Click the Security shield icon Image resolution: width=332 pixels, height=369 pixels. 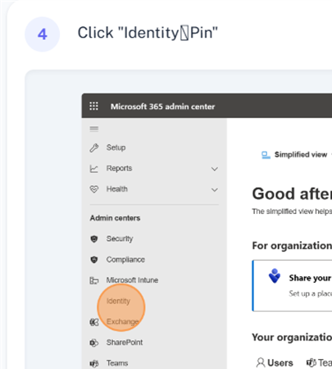coord(94,239)
